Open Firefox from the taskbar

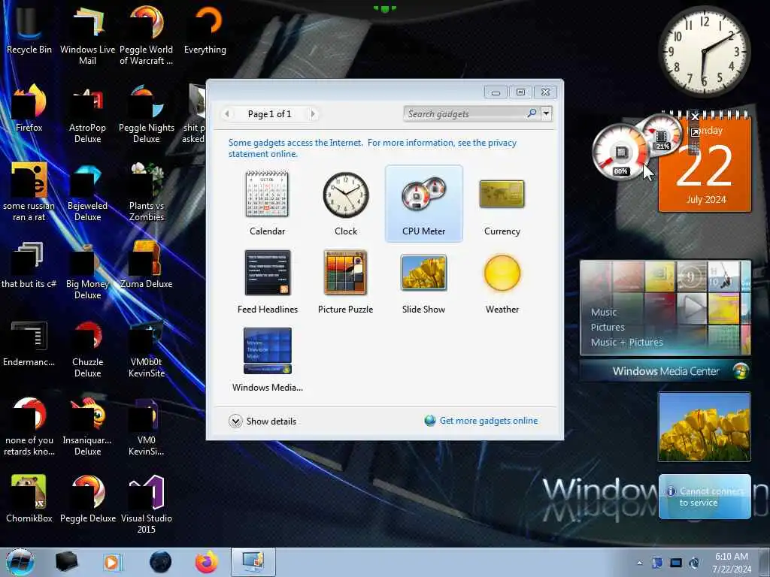pos(206,562)
